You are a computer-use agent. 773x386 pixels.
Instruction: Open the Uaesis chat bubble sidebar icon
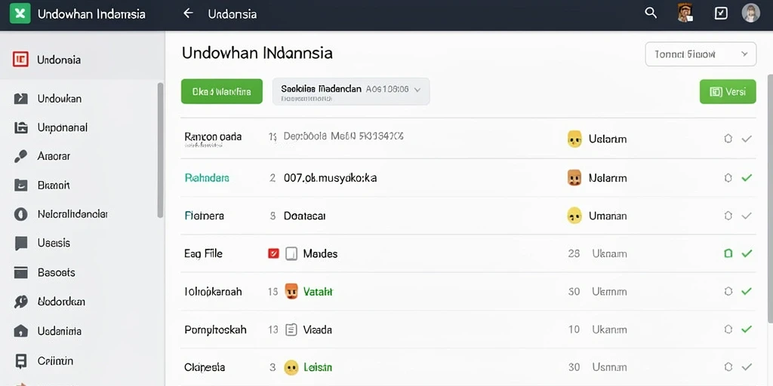pyautogui.click(x=20, y=244)
